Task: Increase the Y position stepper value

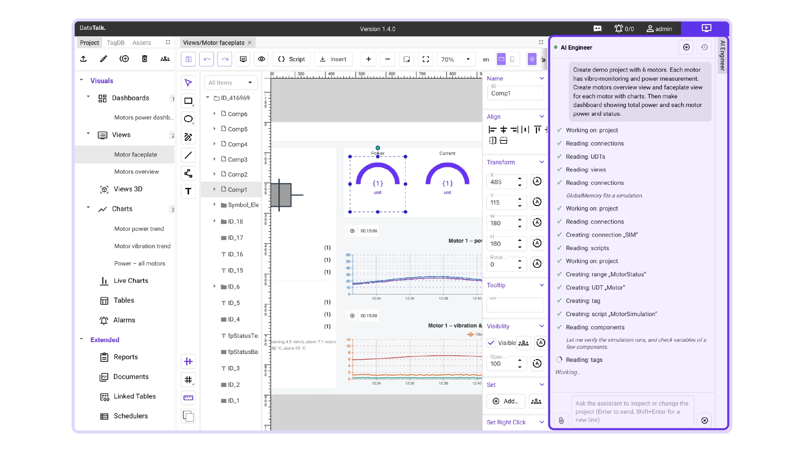Action: pyautogui.click(x=520, y=199)
